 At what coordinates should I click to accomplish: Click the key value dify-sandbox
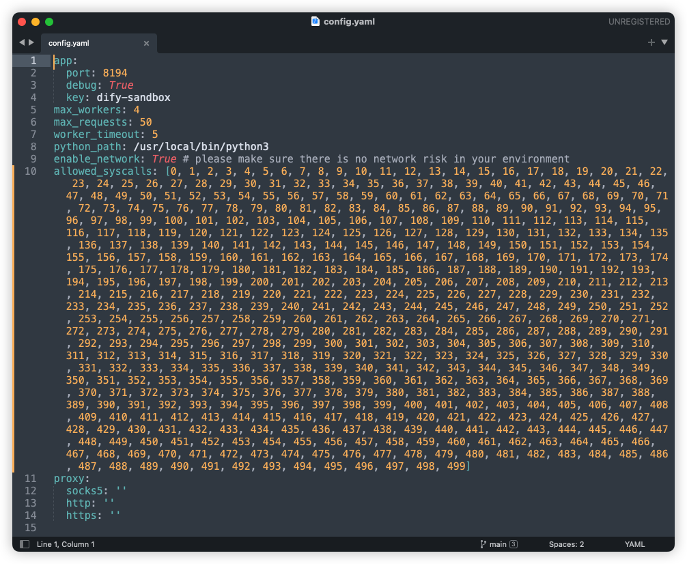coord(134,97)
